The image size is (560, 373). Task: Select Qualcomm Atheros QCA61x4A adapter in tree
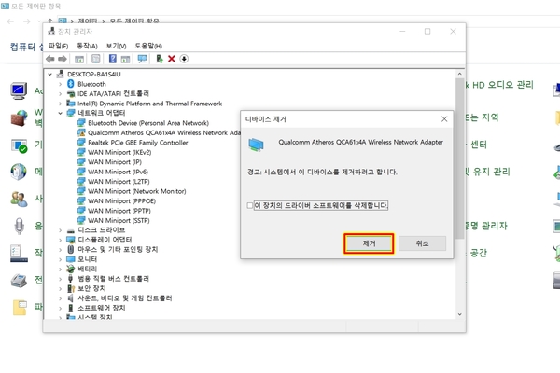(164, 132)
